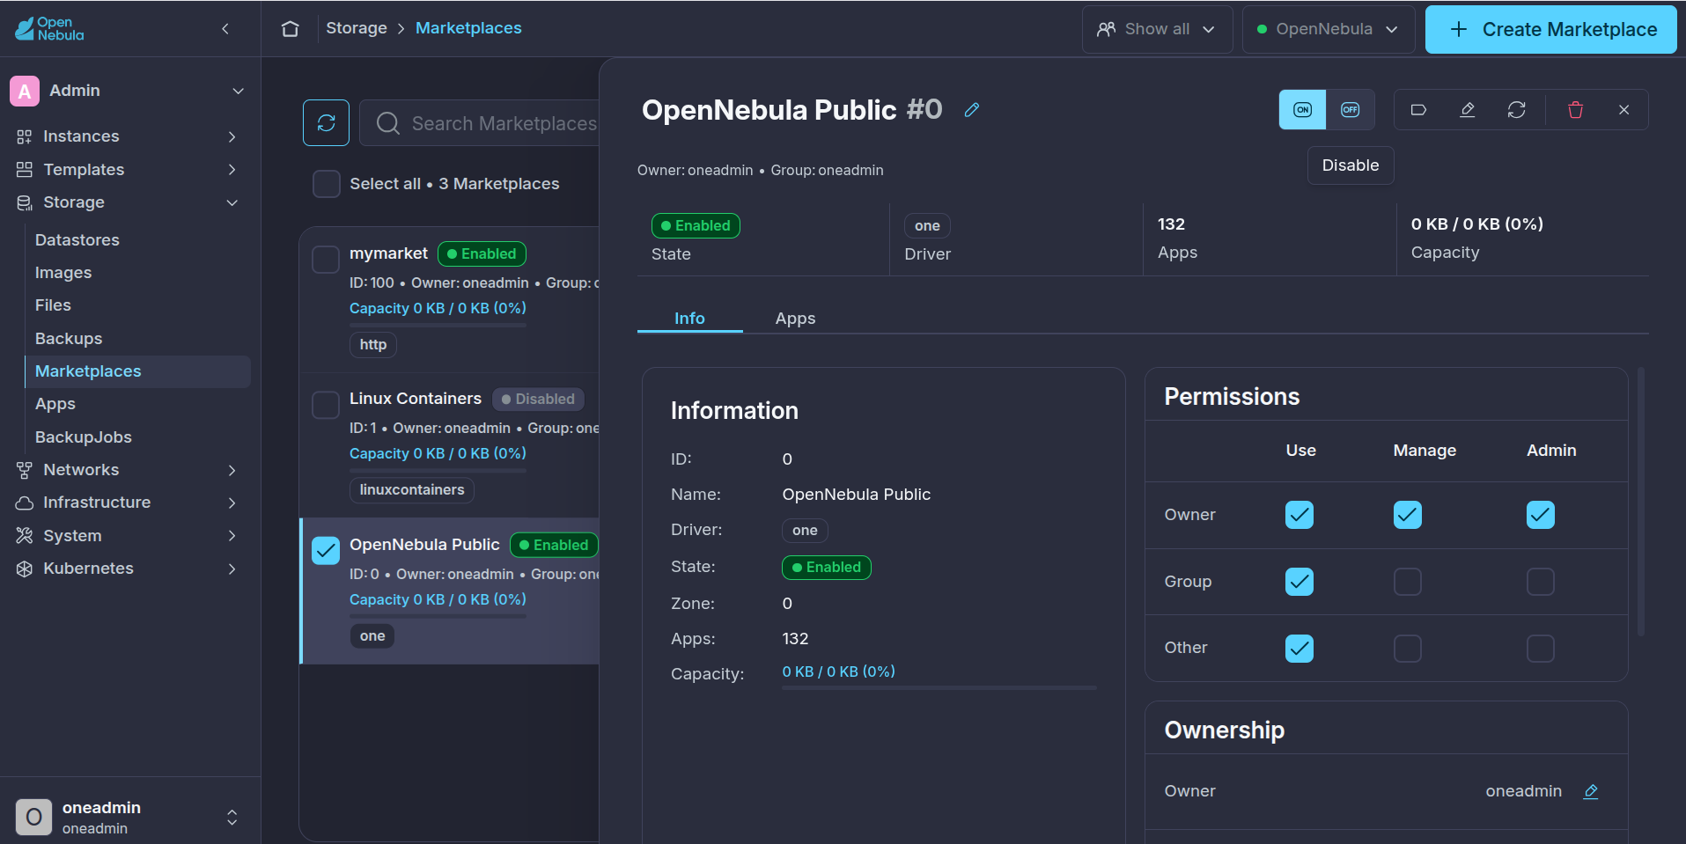Image resolution: width=1686 pixels, height=844 pixels.
Task: Refresh the marketplaces list
Action: coord(326,122)
